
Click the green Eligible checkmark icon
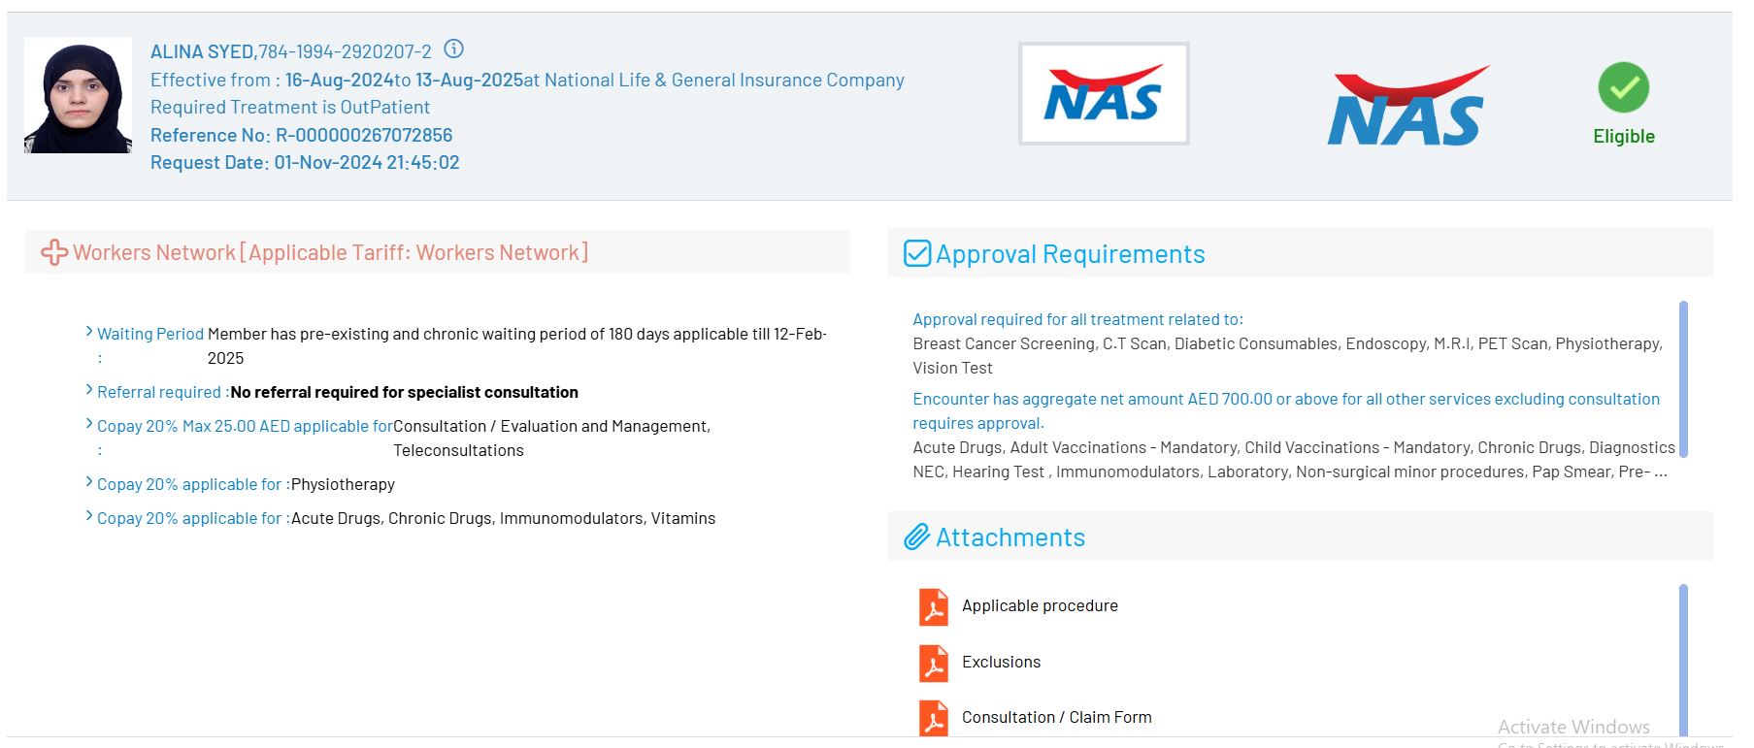pos(1623,87)
